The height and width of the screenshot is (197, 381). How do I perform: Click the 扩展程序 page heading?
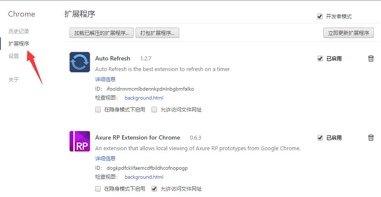(x=80, y=14)
